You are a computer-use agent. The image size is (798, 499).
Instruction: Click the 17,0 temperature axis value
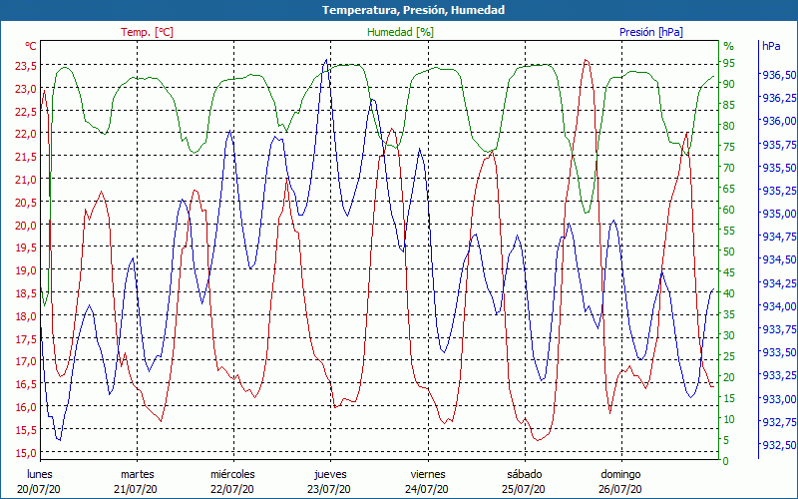click(x=25, y=361)
